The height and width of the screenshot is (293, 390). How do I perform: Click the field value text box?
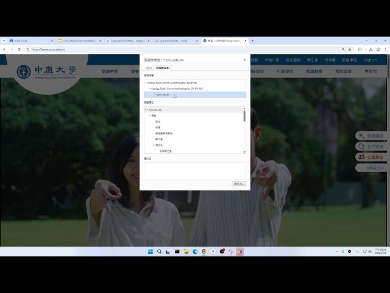coord(194,170)
